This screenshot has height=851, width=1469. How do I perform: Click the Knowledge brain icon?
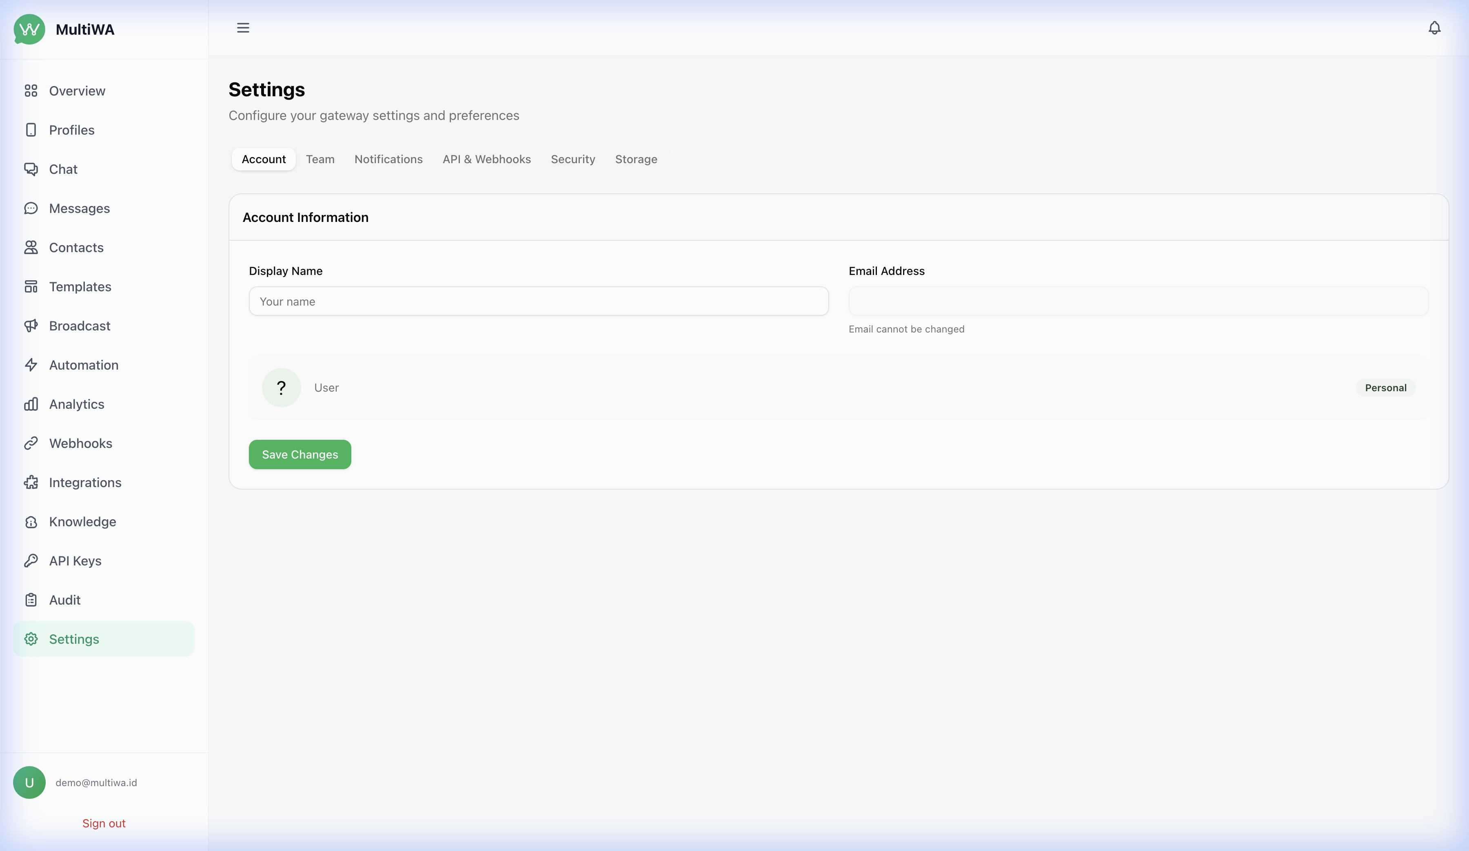31,522
